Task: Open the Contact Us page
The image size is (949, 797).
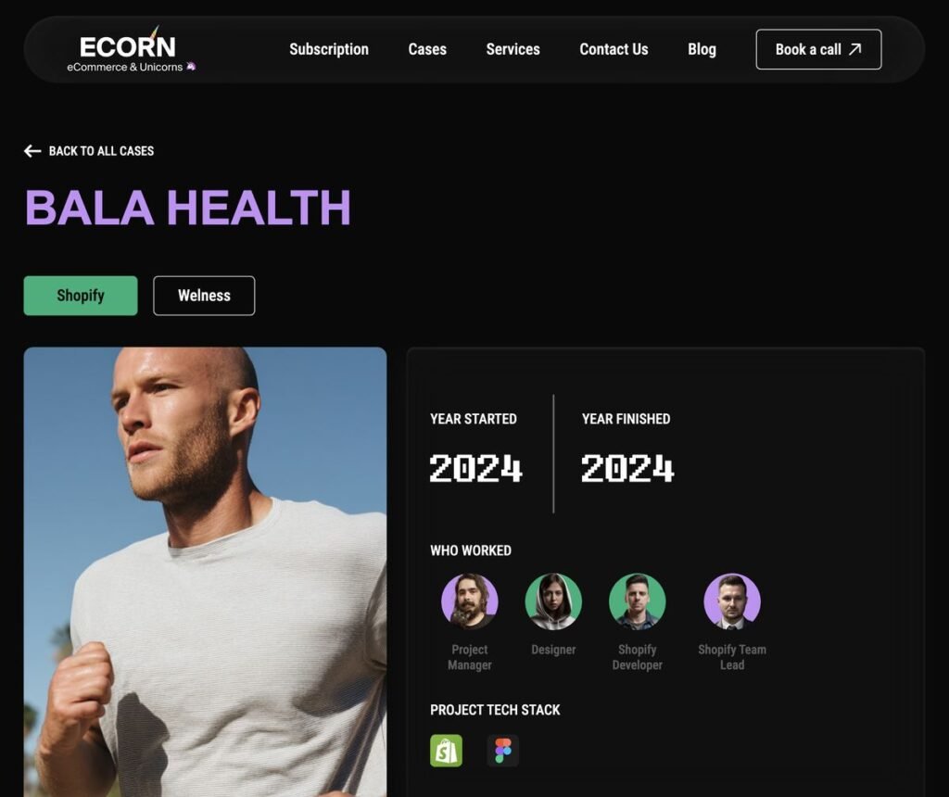Action: [x=614, y=50]
